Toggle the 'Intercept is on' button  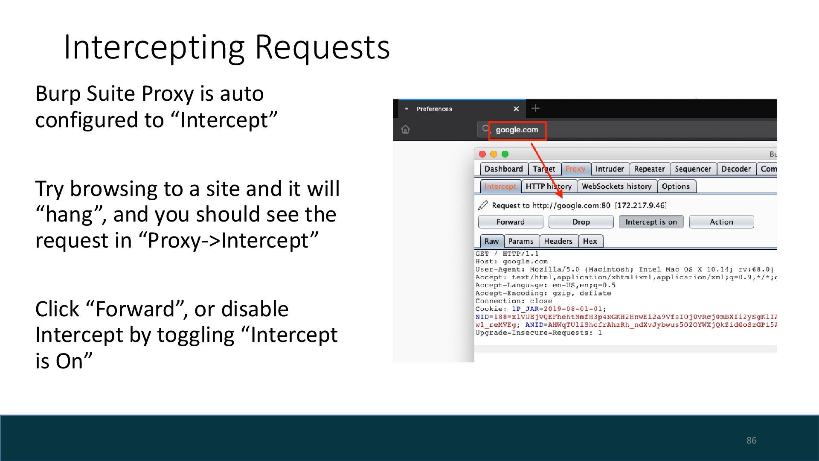(651, 222)
